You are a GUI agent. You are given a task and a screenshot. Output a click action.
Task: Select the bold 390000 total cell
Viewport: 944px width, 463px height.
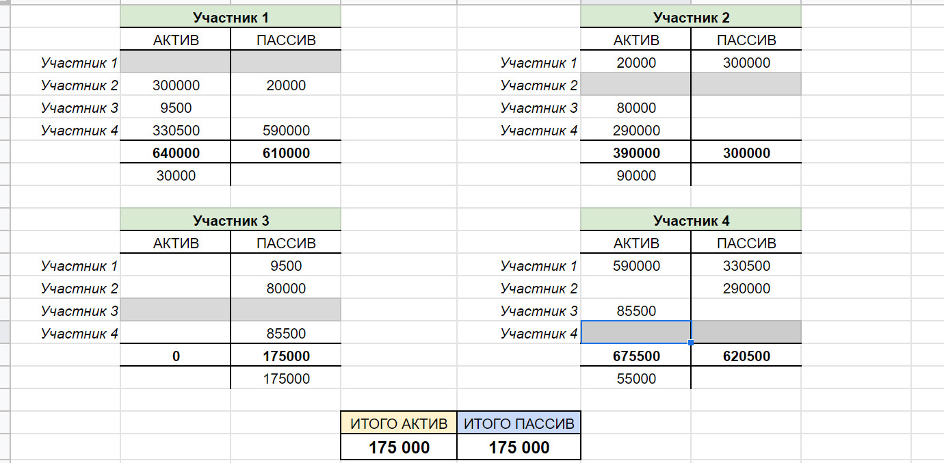[636, 153]
